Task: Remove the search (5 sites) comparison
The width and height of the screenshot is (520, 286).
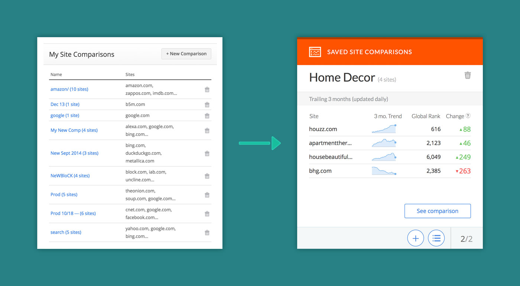Action: tap(207, 233)
